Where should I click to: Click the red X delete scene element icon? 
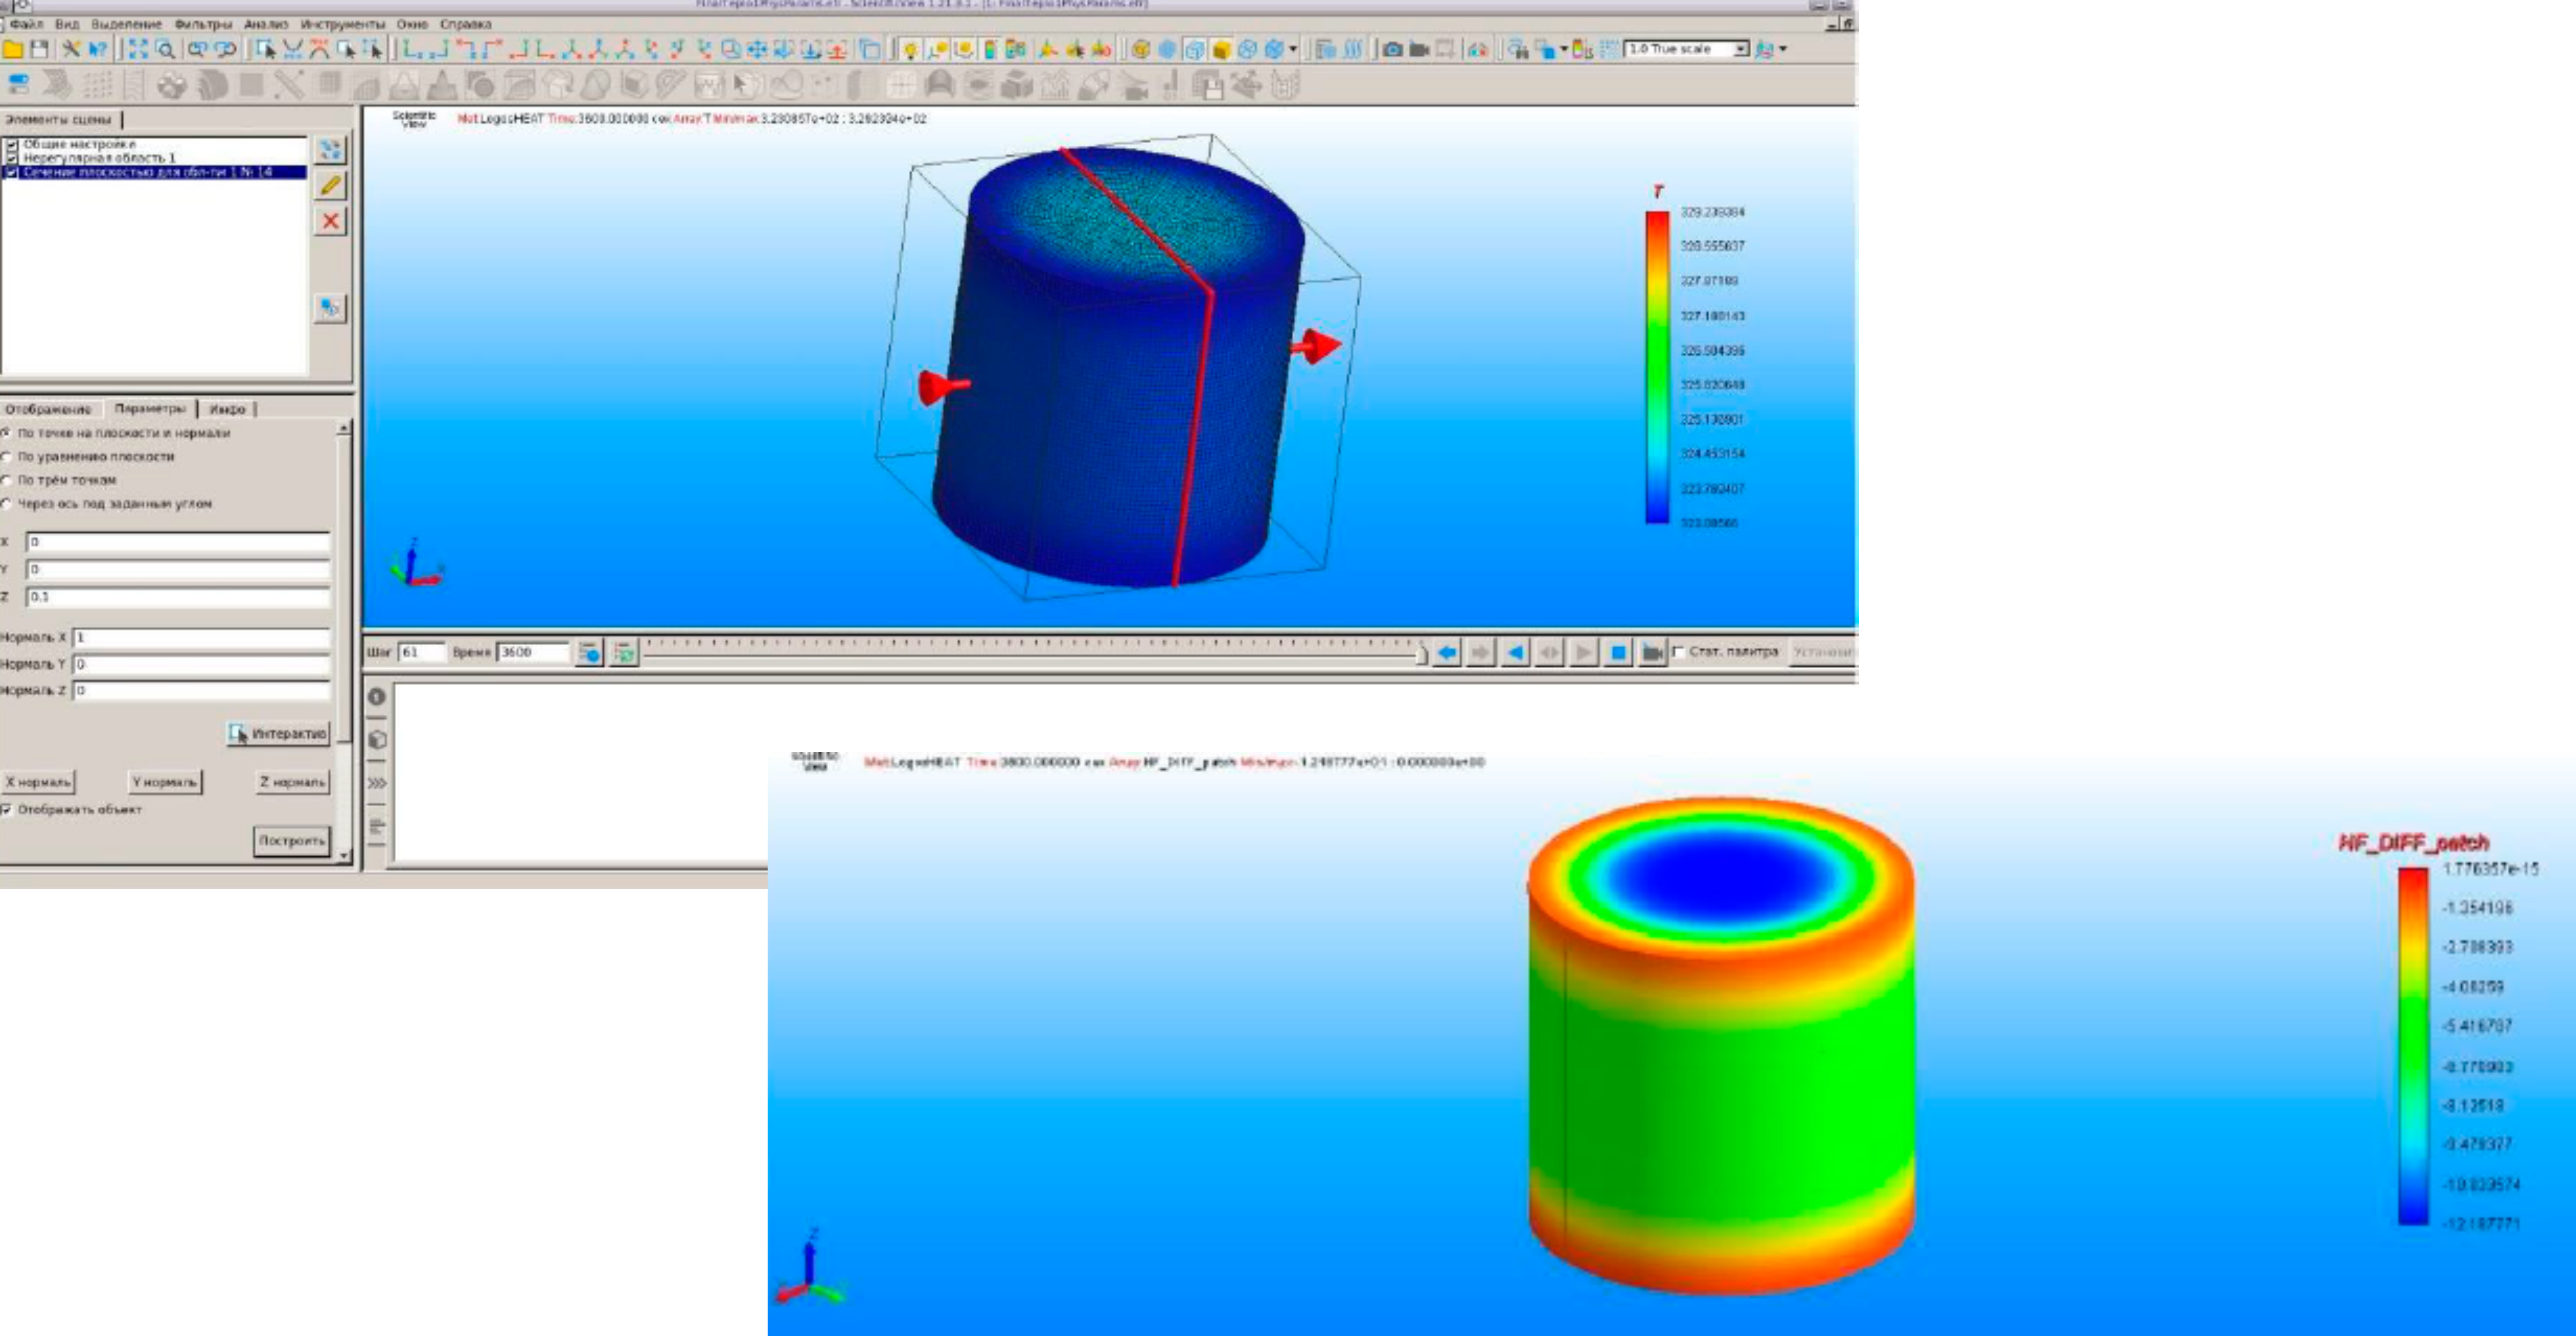click(x=330, y=221)
